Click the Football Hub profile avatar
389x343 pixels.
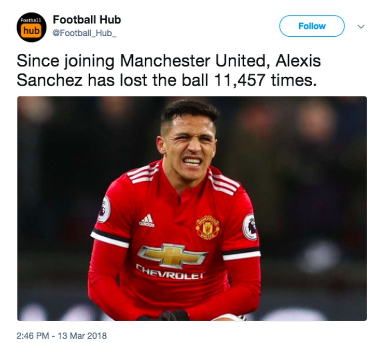(31, 27)
